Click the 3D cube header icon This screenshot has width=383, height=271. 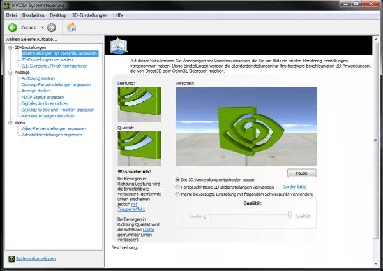point(119,45)
